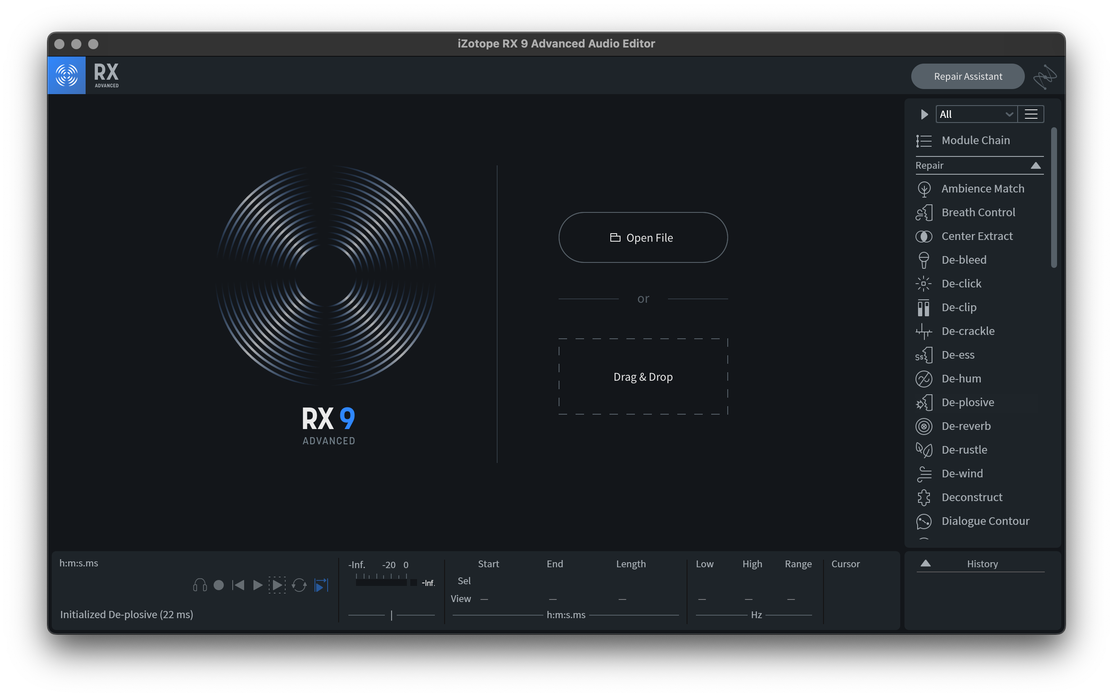Toggle the playhead follows playback button
Viewport: 1113px width, 697px height.
click(321, 585)
